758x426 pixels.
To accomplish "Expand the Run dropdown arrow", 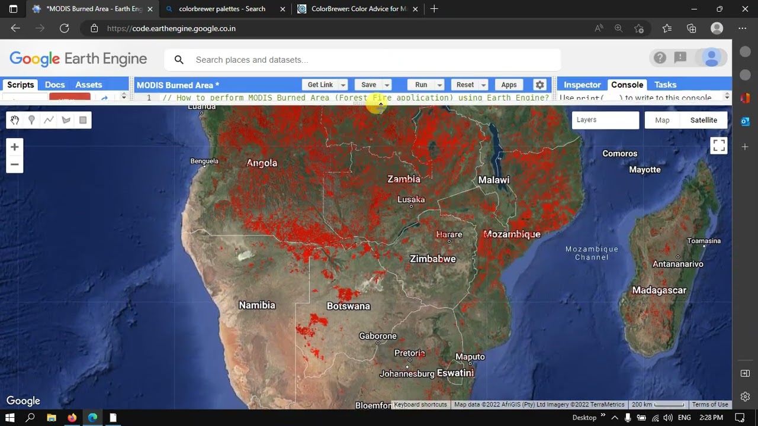I will pyautogui.click(x=439, y=85).
